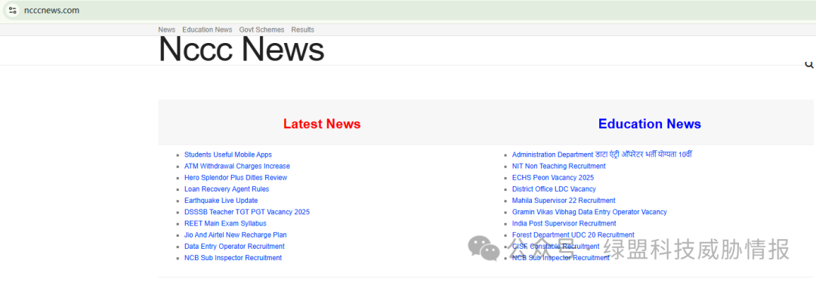
Task: Open the News menu item
Action: click(x=166, y=29)
